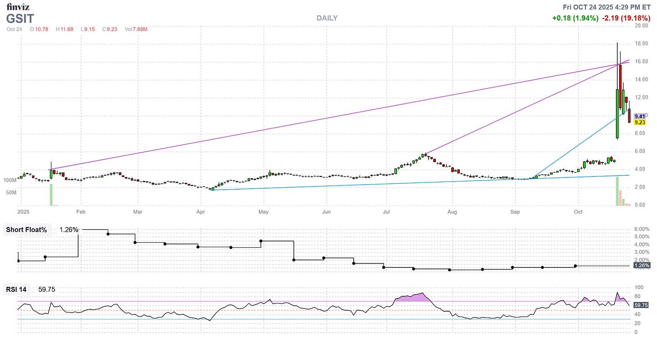
Task: Select the yellow 9.23 close price tag
Action: (x=640, y=122)
